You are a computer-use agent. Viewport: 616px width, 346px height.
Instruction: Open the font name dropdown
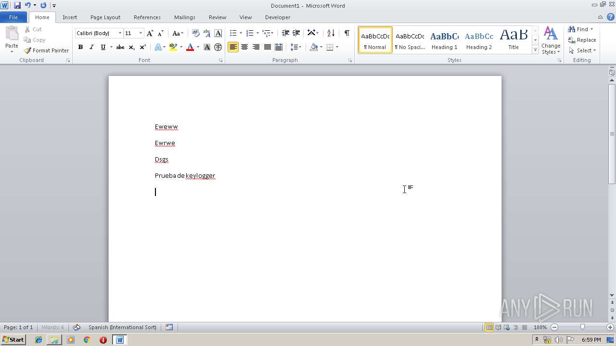click(120, 33)
